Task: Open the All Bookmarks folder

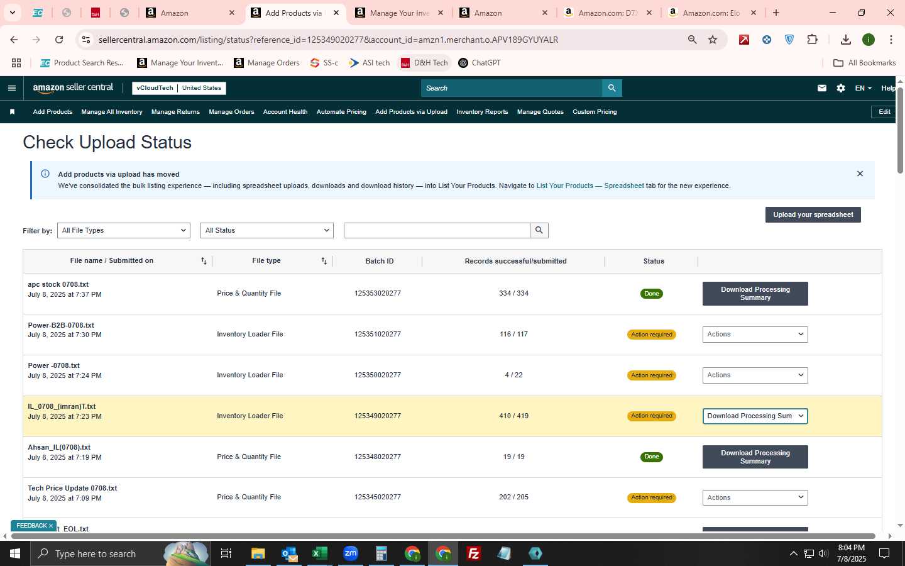Action: pyautogui.click(x=864, y=63)
